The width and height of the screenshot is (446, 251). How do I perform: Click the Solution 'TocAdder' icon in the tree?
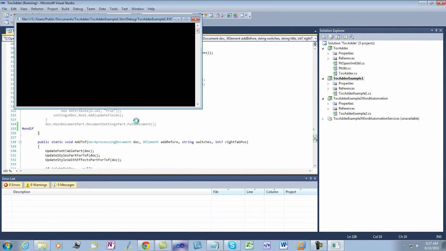324,43
